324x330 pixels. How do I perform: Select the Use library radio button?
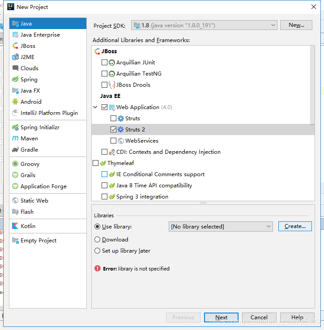(97, 226)
